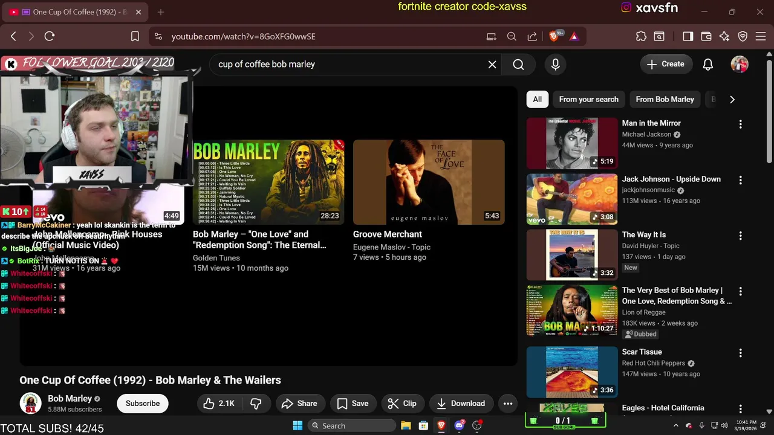This screenshot has width=774, height=435.
Task: Save the video to a playlist
Action: click(x=353, y=404)
